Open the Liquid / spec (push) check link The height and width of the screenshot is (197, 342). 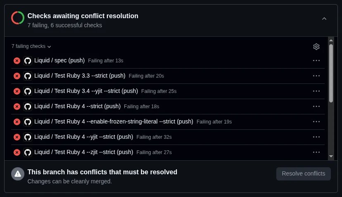pos(59,60)
